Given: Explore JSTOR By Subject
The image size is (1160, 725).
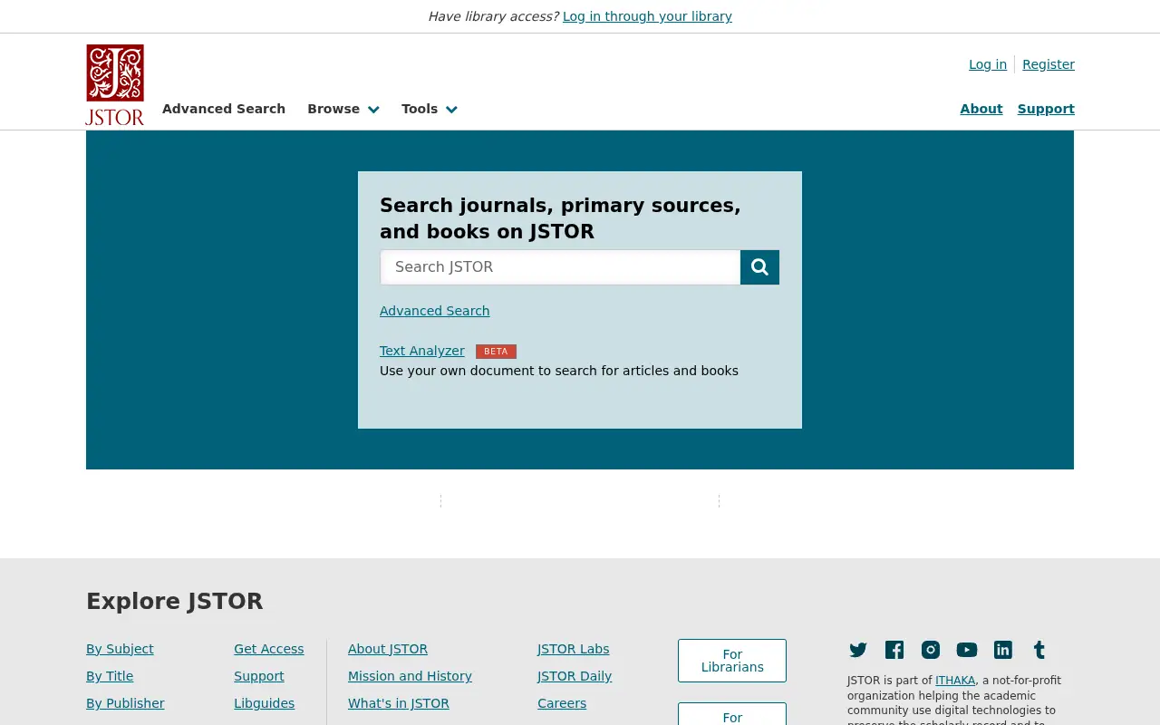Looking at the screenshot, I should point(120,649).
